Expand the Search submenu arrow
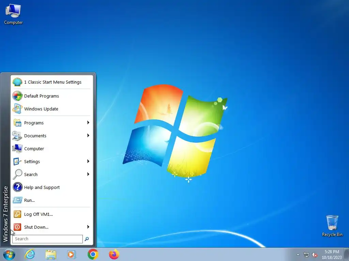The width and height of the screenshot is (349, 261). click(88, 174)
